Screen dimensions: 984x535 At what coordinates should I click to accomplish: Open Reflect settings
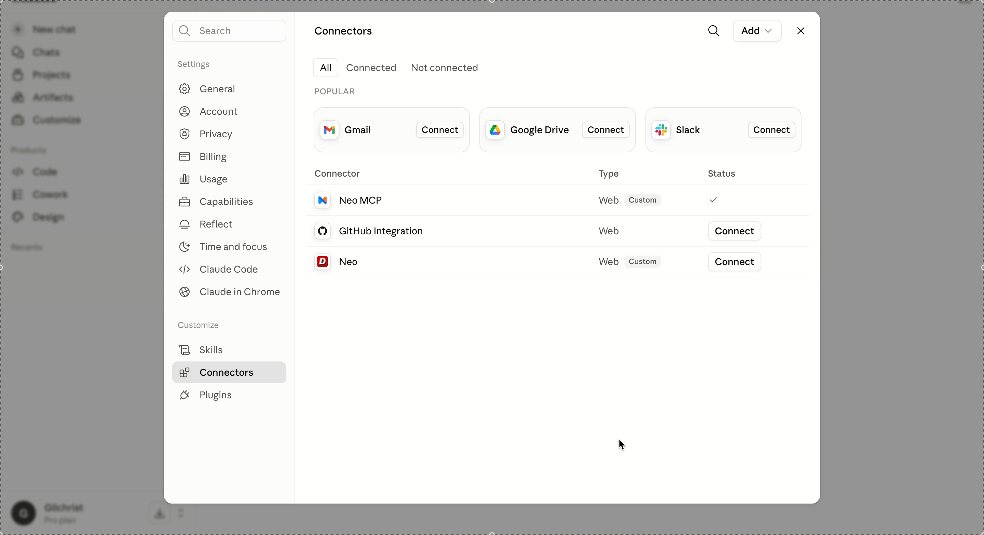click(x=229, y=224)
